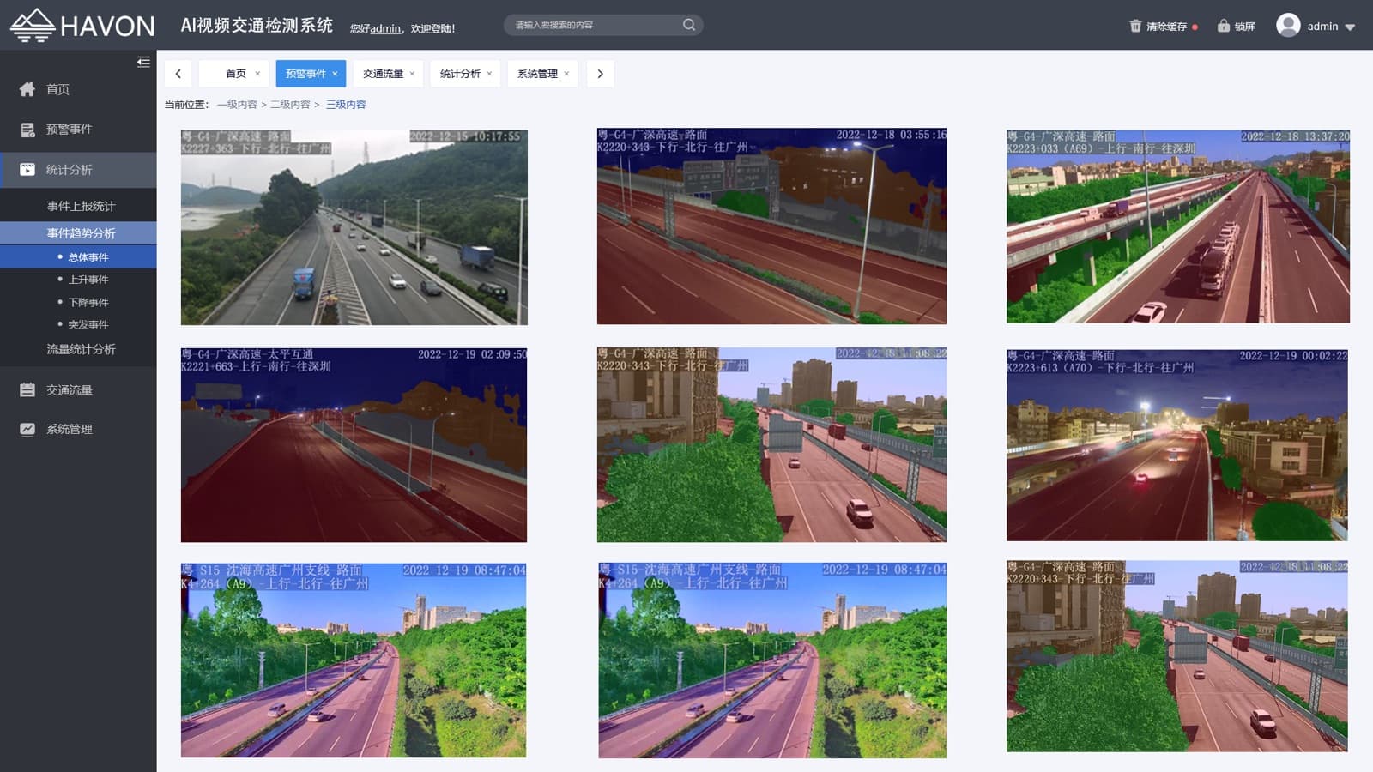Open camera image dated 2022-12-15 10:17:55
The width and height of the screenshot is (1373, 772).
click(x=354, y=227)
